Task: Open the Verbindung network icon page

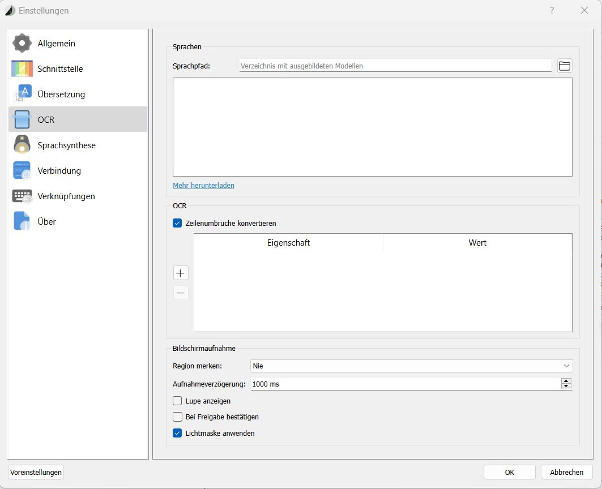Action: click(22, 170)
